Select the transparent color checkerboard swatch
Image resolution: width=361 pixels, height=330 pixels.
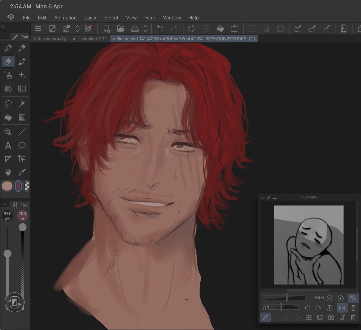point(27,186)
